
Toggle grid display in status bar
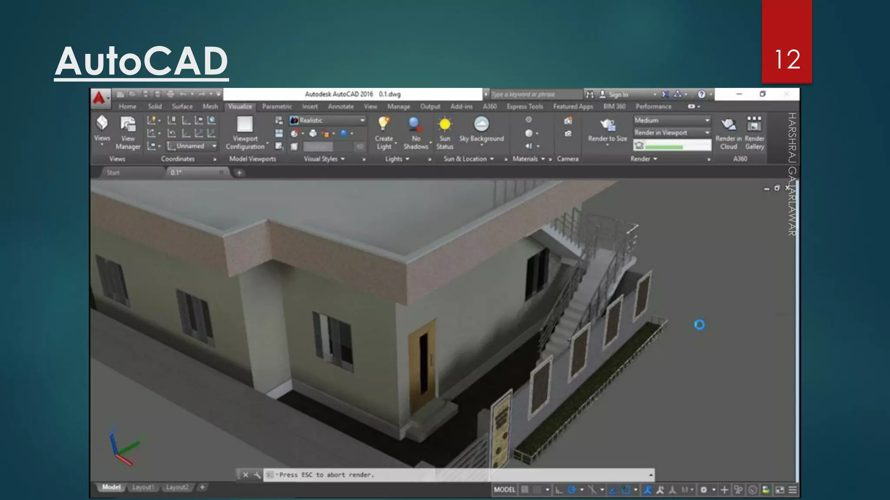pyautogui.click(x=525, y=490)
